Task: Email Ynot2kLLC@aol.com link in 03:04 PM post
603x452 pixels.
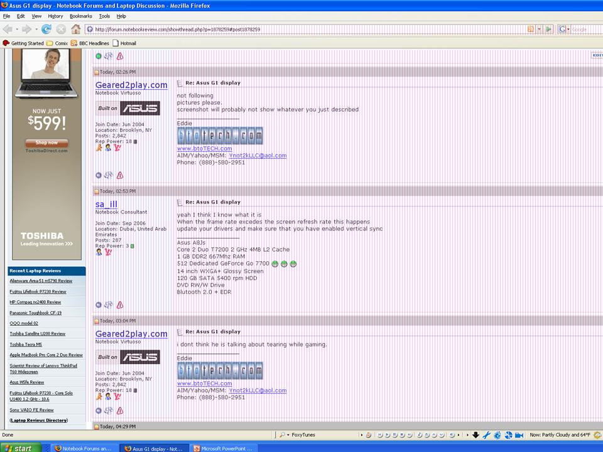Action: (x=258, y=390)
